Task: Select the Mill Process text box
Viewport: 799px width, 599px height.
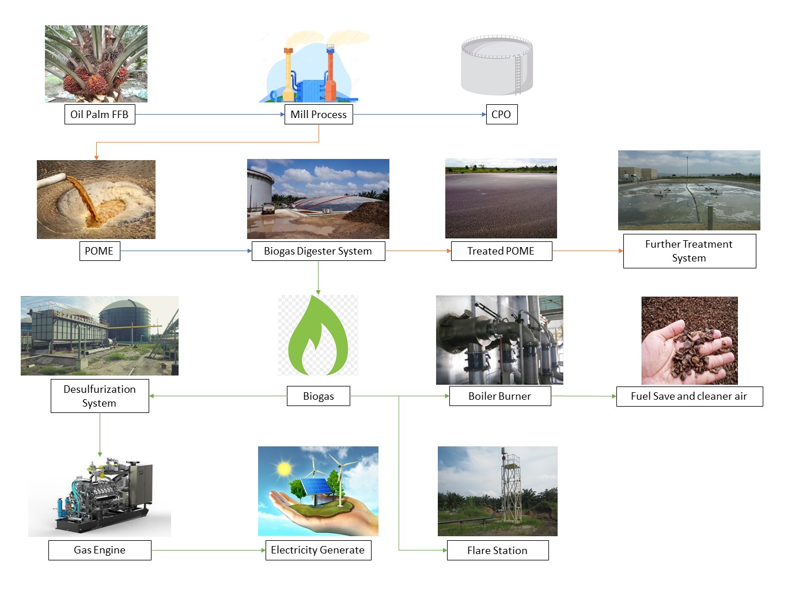Action: 319,114
